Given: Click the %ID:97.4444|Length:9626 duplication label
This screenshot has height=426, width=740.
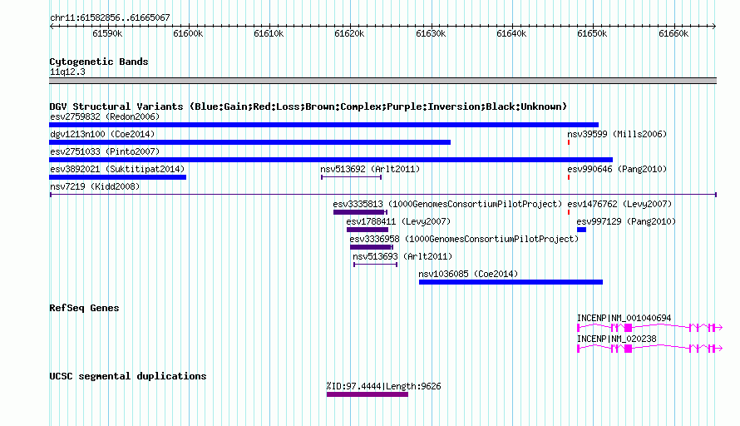Looking at the screenshot, I should 383,386.
